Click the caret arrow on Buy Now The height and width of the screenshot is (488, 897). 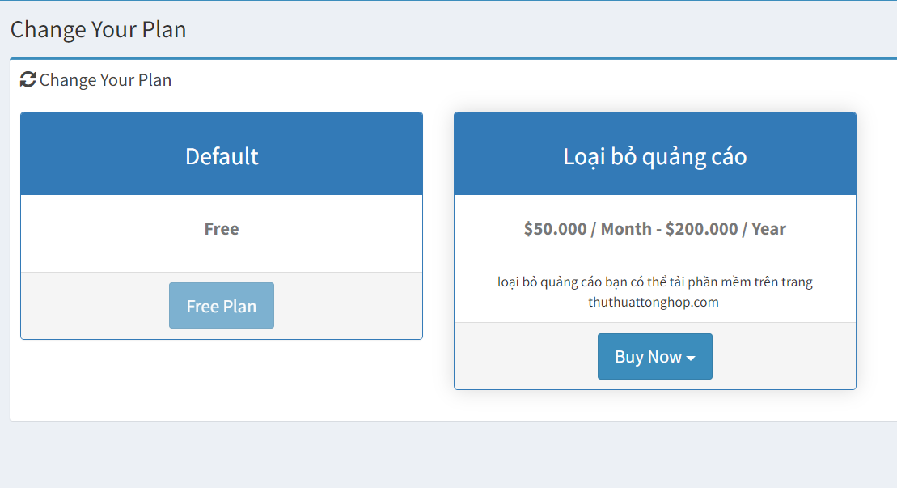point(691,359)
